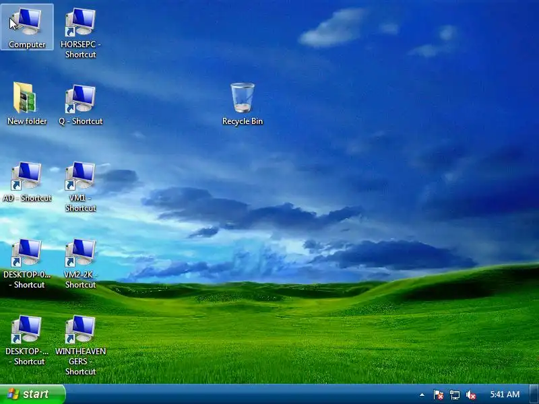Click the network status tray icon

(x=454, y=395)
